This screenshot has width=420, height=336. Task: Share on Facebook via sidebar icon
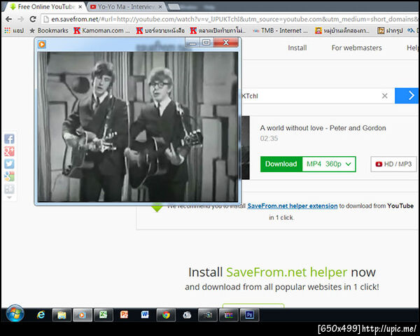click(9, 139)
